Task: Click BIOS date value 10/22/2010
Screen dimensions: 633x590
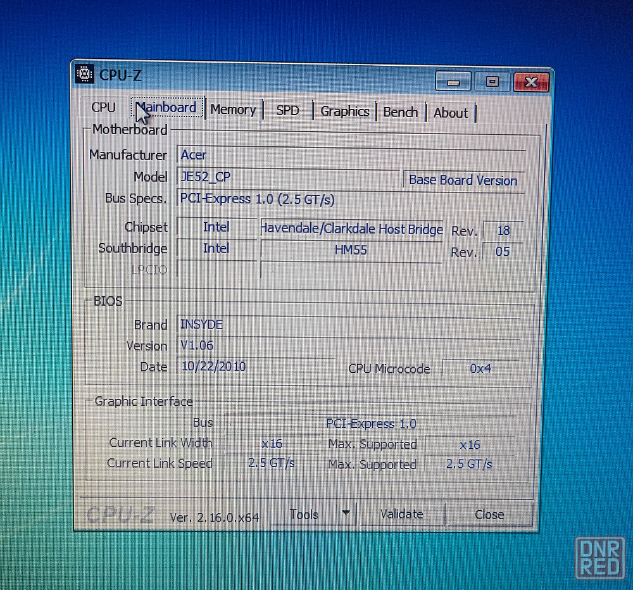Action: pos(256,367)
